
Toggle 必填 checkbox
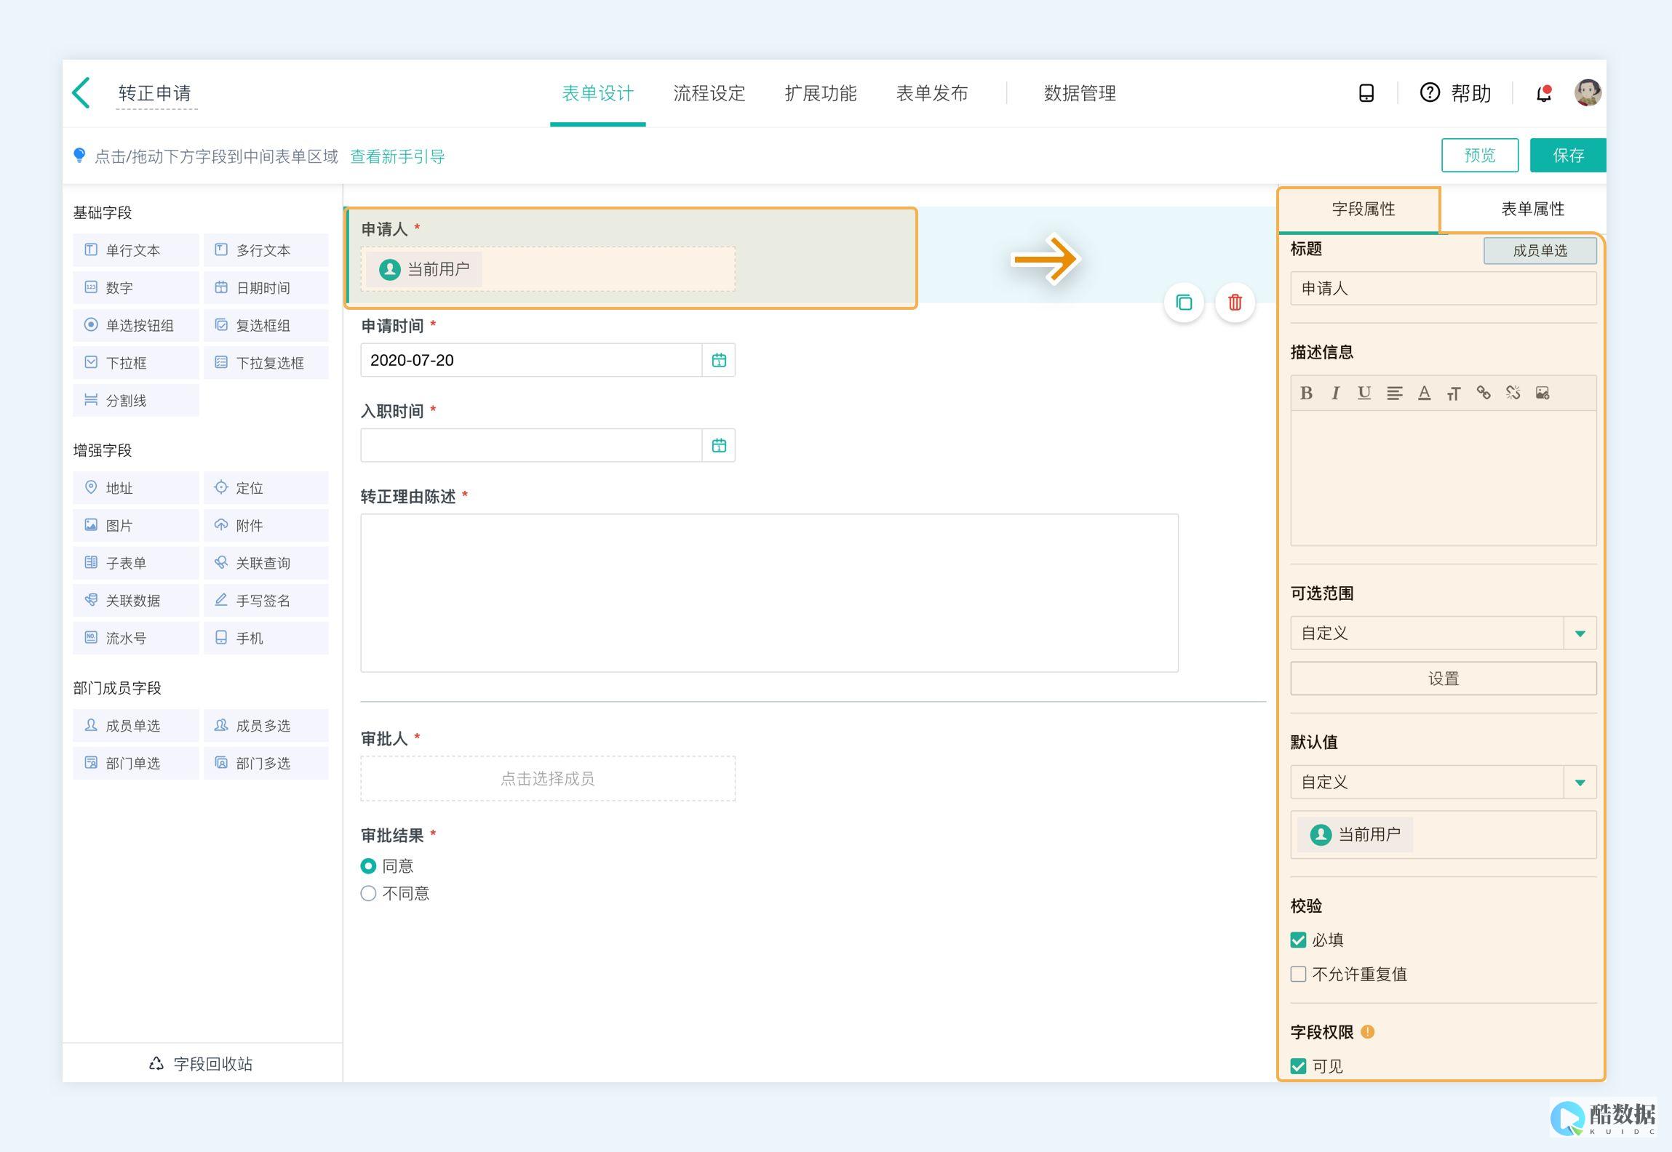click(x=1298, y=940)
